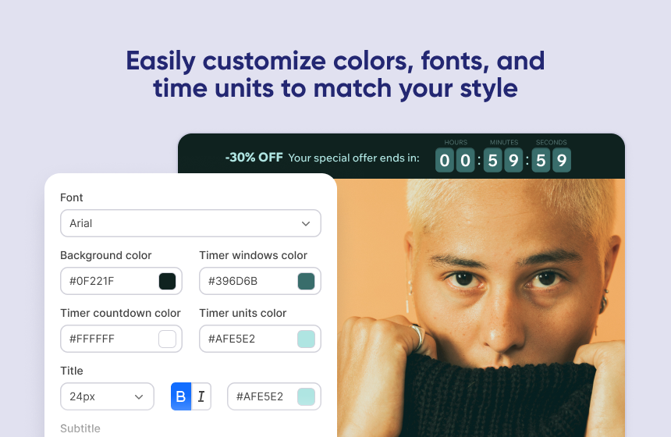Edit the Timer units #AFE5E2 hex field

tap(260, 339)
